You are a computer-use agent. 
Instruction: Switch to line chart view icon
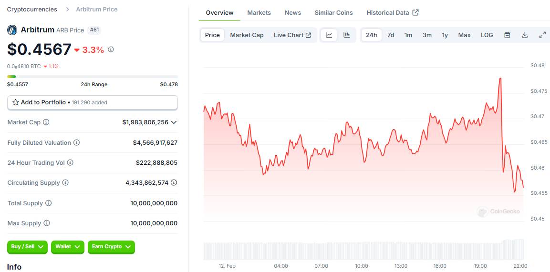coord(329,35)
